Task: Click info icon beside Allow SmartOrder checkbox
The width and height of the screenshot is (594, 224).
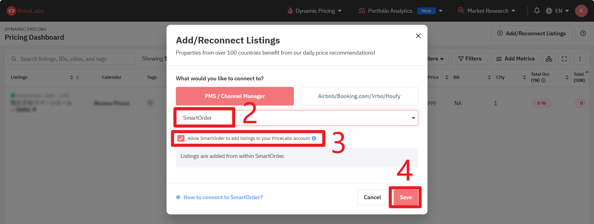Action: 314,138
